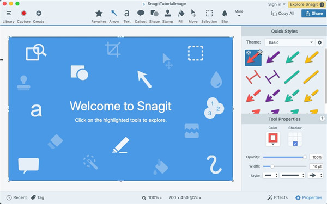This screenshot has height=204, width=327.
Task: Select the Text tool
Action: [127, 16]
